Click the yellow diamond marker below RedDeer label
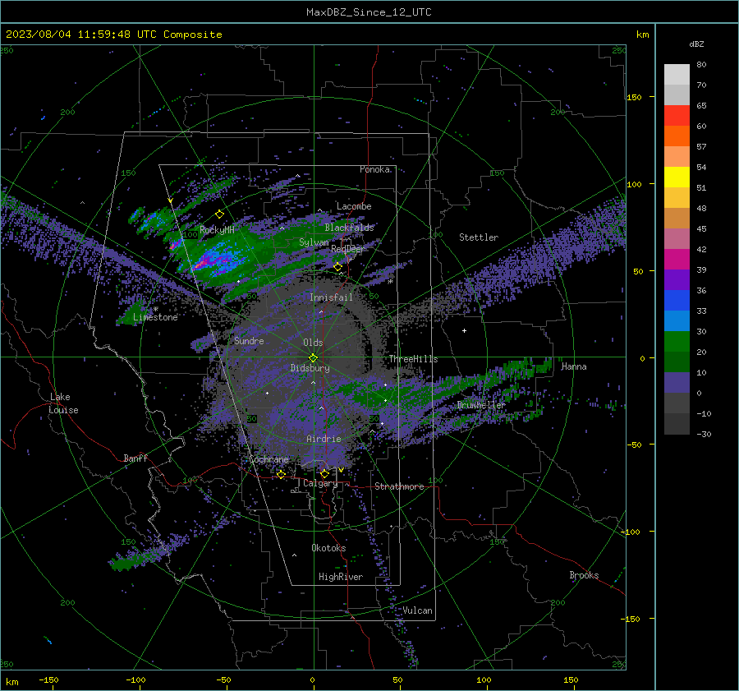Screen dimensions: 739x691 [337, 267]
